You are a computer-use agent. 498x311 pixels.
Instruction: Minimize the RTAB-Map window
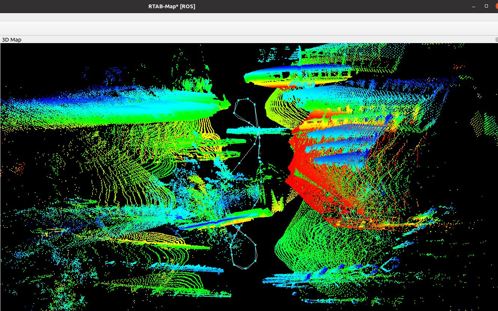[474, 6]
